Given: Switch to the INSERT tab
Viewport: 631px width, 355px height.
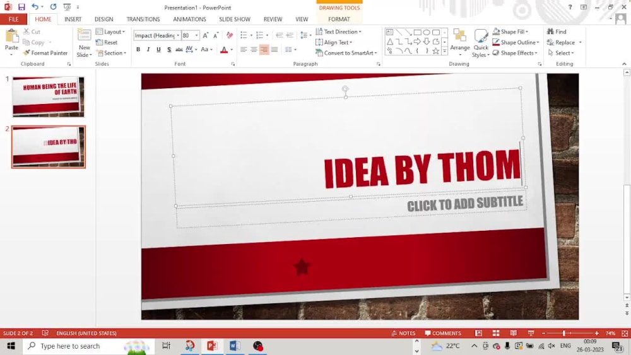Looking at the screenshot, I should [73, 19].
